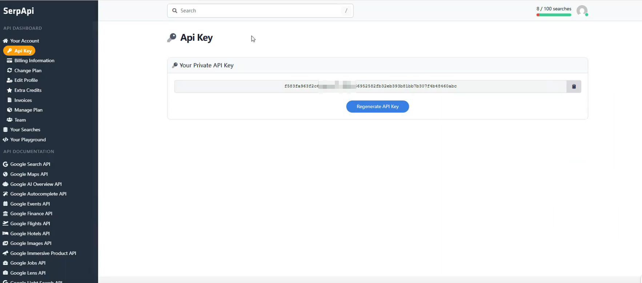Open Google Hotels API docs
Image resolution: width=642 pixels, height=283 pixels.
[30, 234]
